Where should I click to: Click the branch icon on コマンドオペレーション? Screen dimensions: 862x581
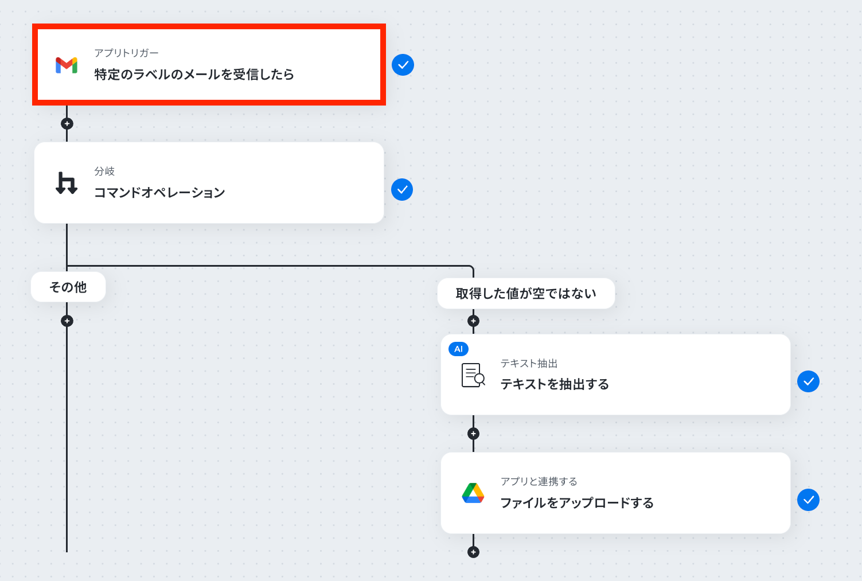click(67, 183)
